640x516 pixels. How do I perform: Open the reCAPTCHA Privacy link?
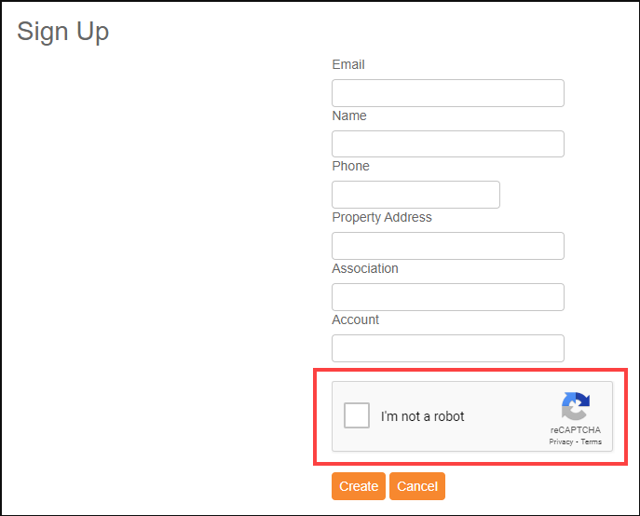coord(561,441)
